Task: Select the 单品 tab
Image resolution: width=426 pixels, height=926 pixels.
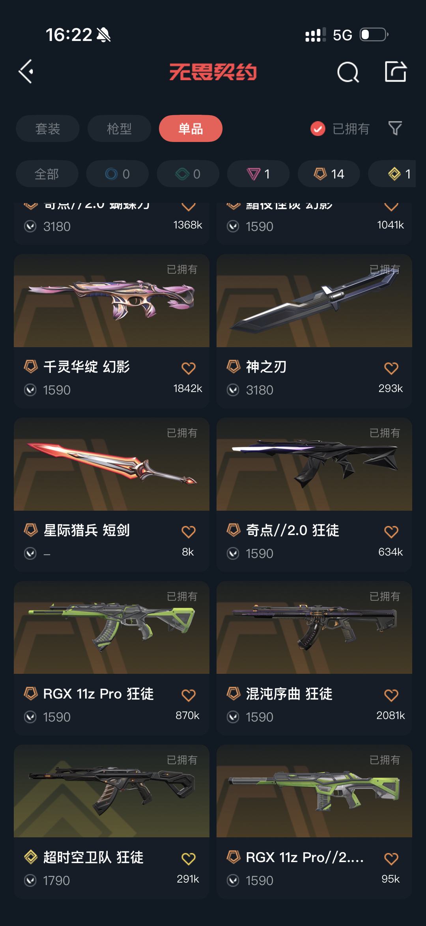Action: click(191, 129)
